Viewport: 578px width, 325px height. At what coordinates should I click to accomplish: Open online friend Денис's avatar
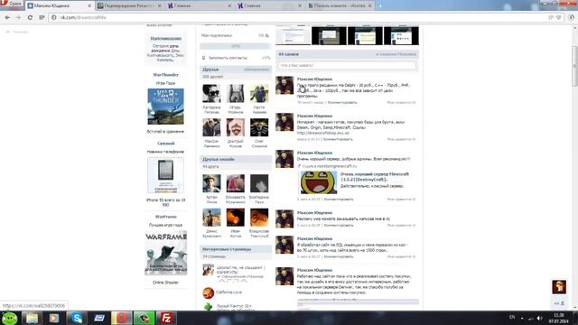tap(211, 218)
